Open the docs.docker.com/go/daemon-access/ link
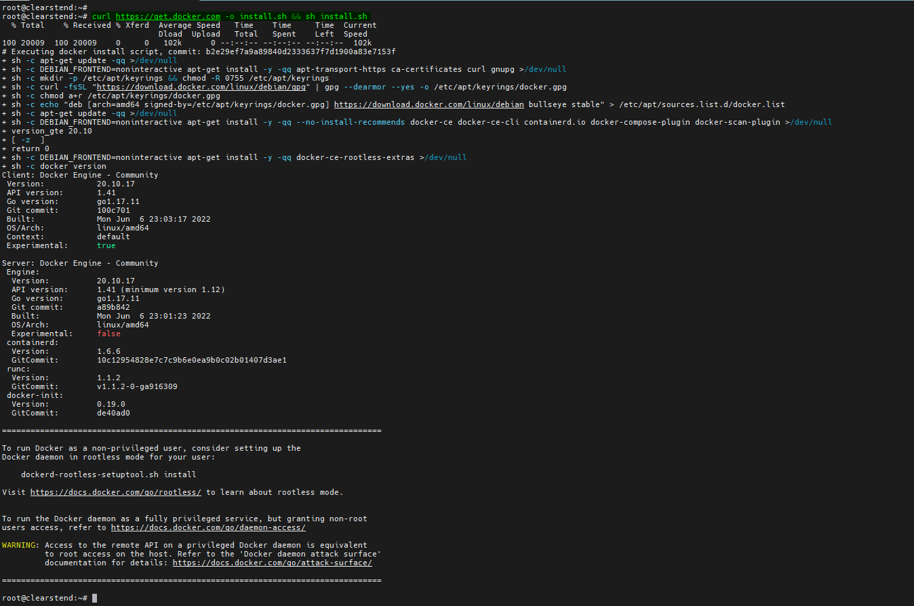 (208, 527)
